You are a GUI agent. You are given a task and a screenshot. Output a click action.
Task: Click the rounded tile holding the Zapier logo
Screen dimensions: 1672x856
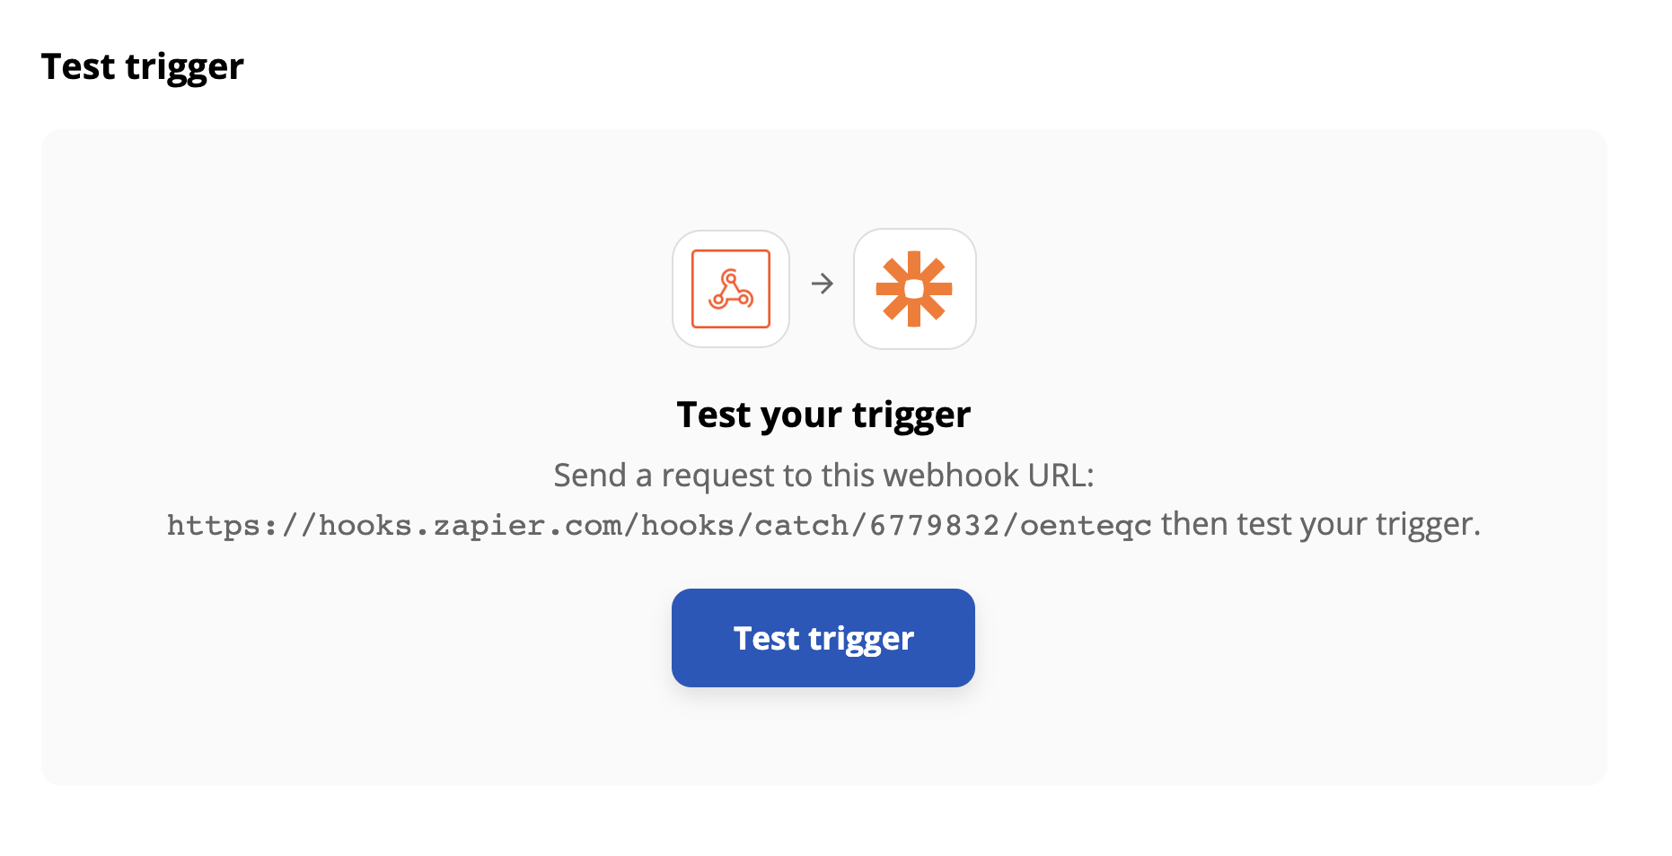point(914,289)
